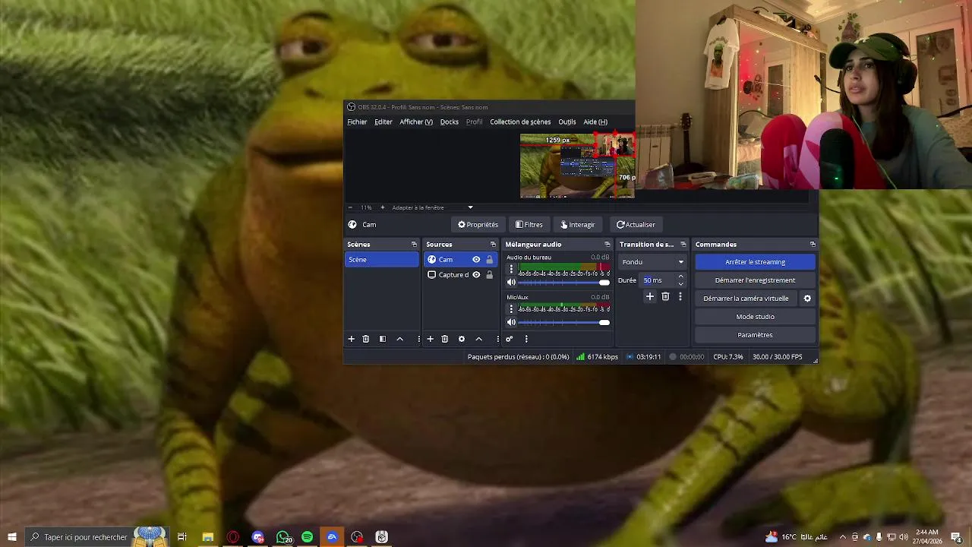Open Opera browser from the taskbar
Viewport: 972px width, 547px height.
233,537
